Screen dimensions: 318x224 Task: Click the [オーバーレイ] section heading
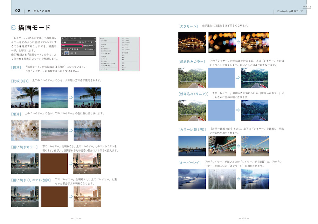(190, 162)
